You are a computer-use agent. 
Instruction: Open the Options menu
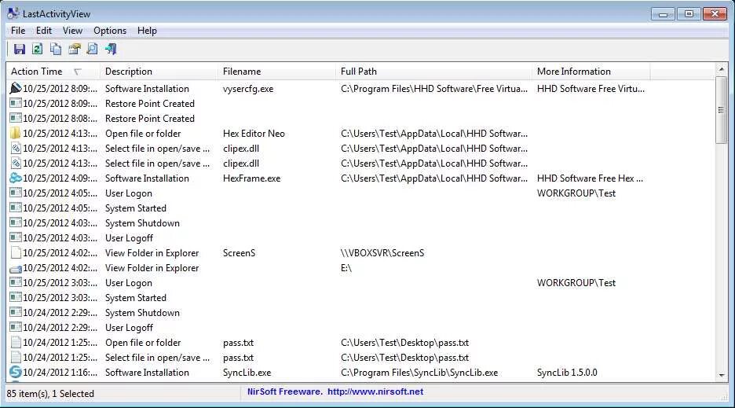110,31
